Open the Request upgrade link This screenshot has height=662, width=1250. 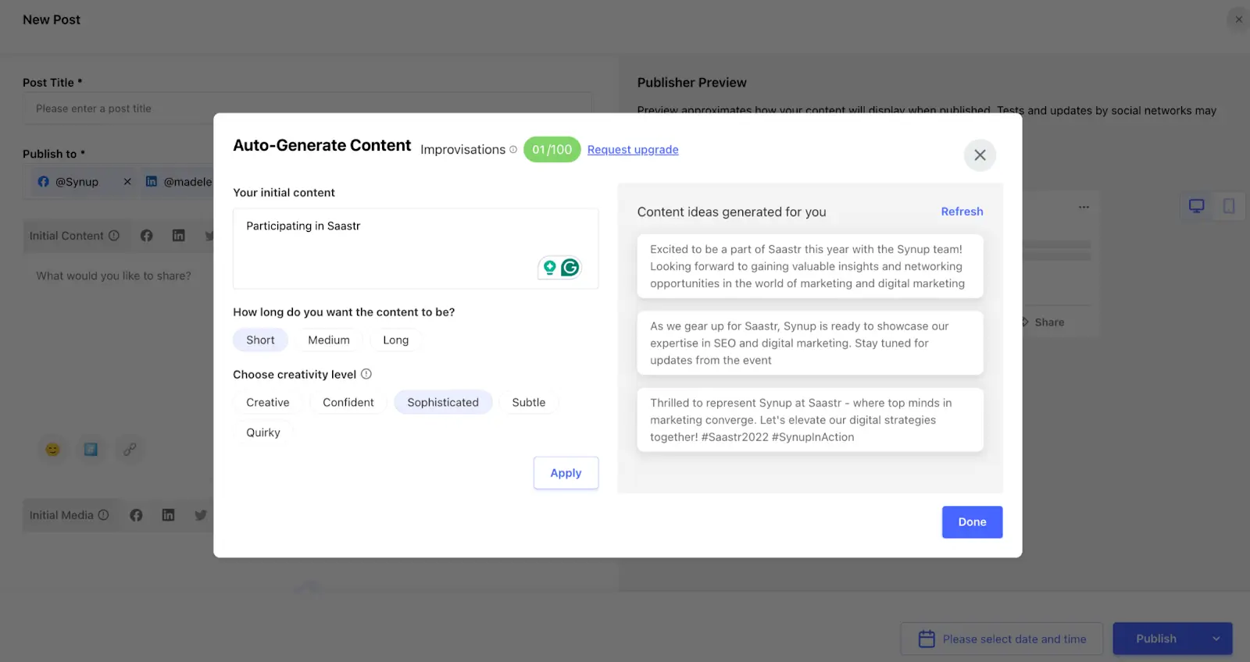[633, 150]
